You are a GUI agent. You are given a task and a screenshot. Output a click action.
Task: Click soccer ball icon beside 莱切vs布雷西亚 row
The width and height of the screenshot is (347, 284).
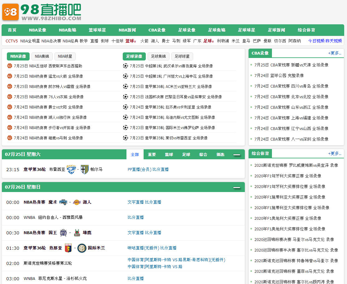[126, 138]
